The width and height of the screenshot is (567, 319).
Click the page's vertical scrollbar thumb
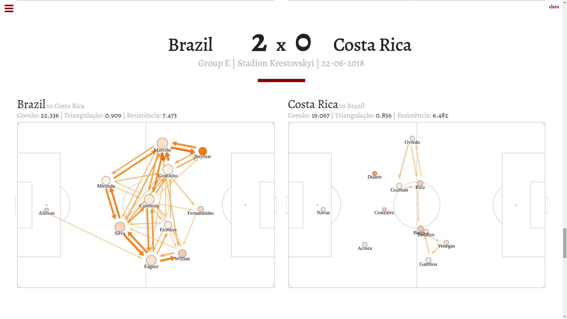[x=565, y=243]
